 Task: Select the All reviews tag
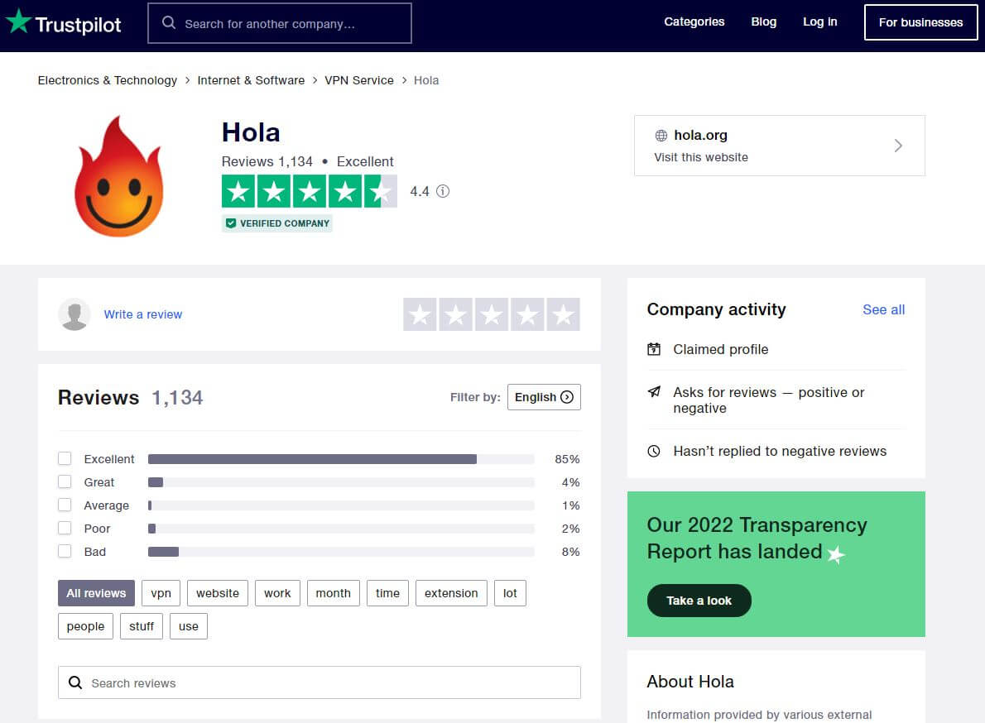click(96, 593)
